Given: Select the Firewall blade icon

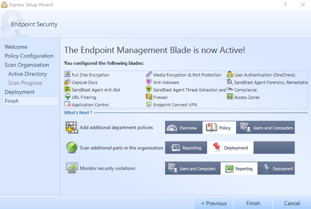Looking at the screenshot, I should tap(149, 97).
